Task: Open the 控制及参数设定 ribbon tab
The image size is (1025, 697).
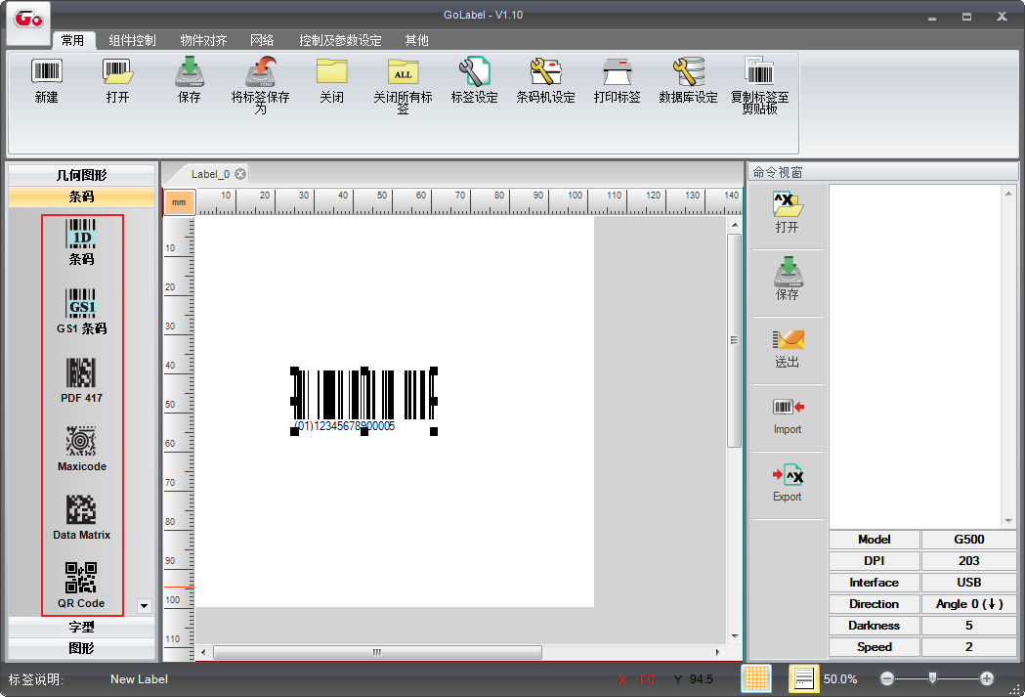Action: pyautogui.click(x=340, y=40)
